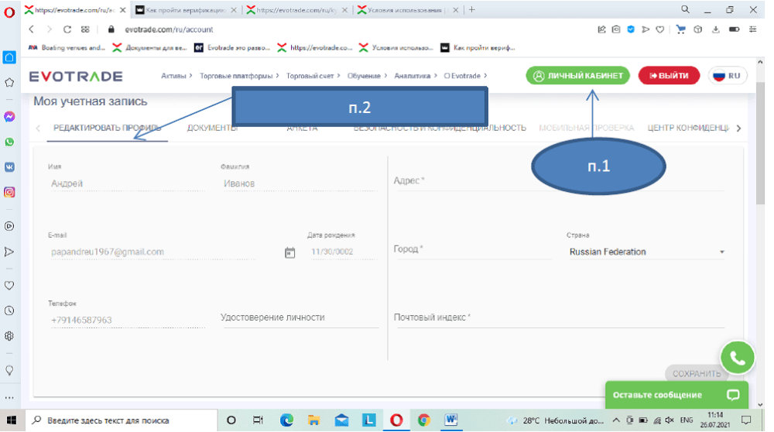This screenshot has height=432, width=774.
Task: Click the ЛИЧНЫЙ КАБИНЕТ button
Action: coord(577,76)
